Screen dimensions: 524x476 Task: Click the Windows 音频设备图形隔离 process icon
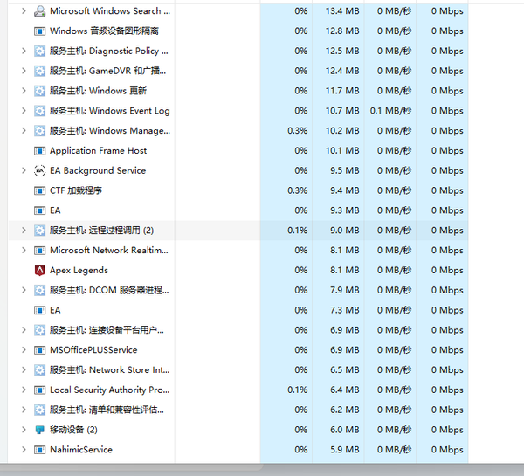(40, 31)
